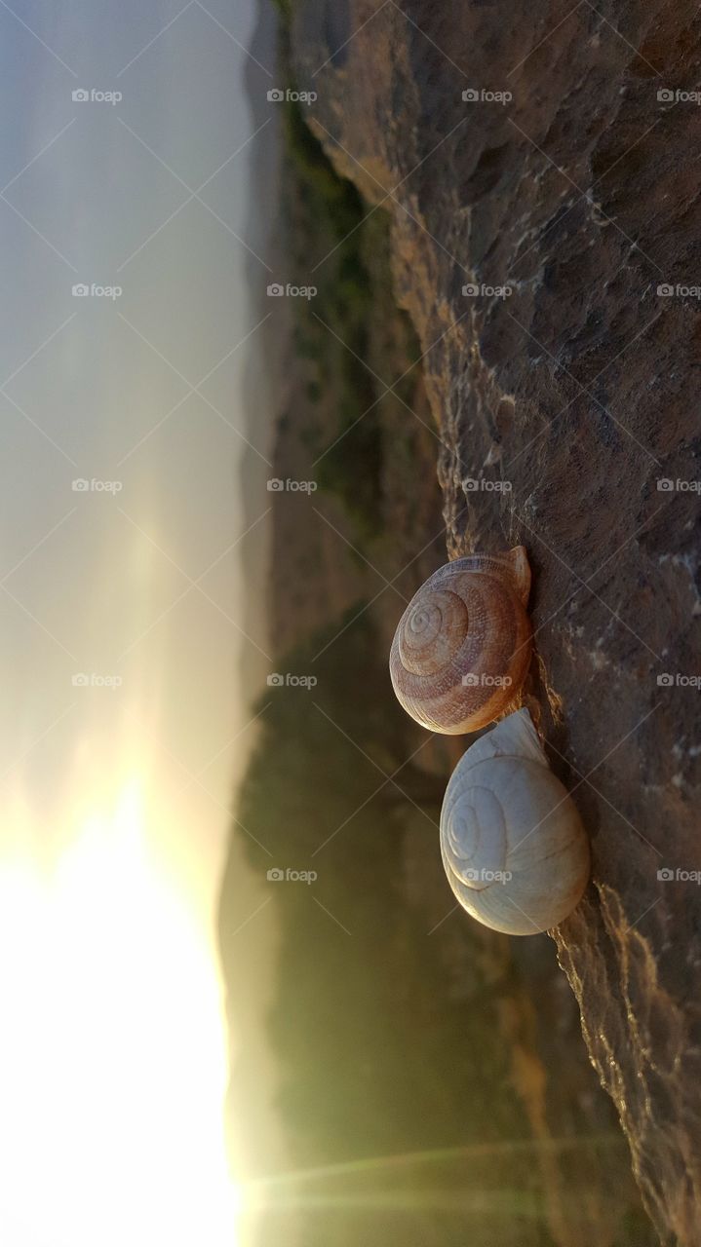Image resolution: width=701 pixels, height=1247 pixels.
Task: Select the foap watermark in the top-left sky
Action: click(97, 96)
